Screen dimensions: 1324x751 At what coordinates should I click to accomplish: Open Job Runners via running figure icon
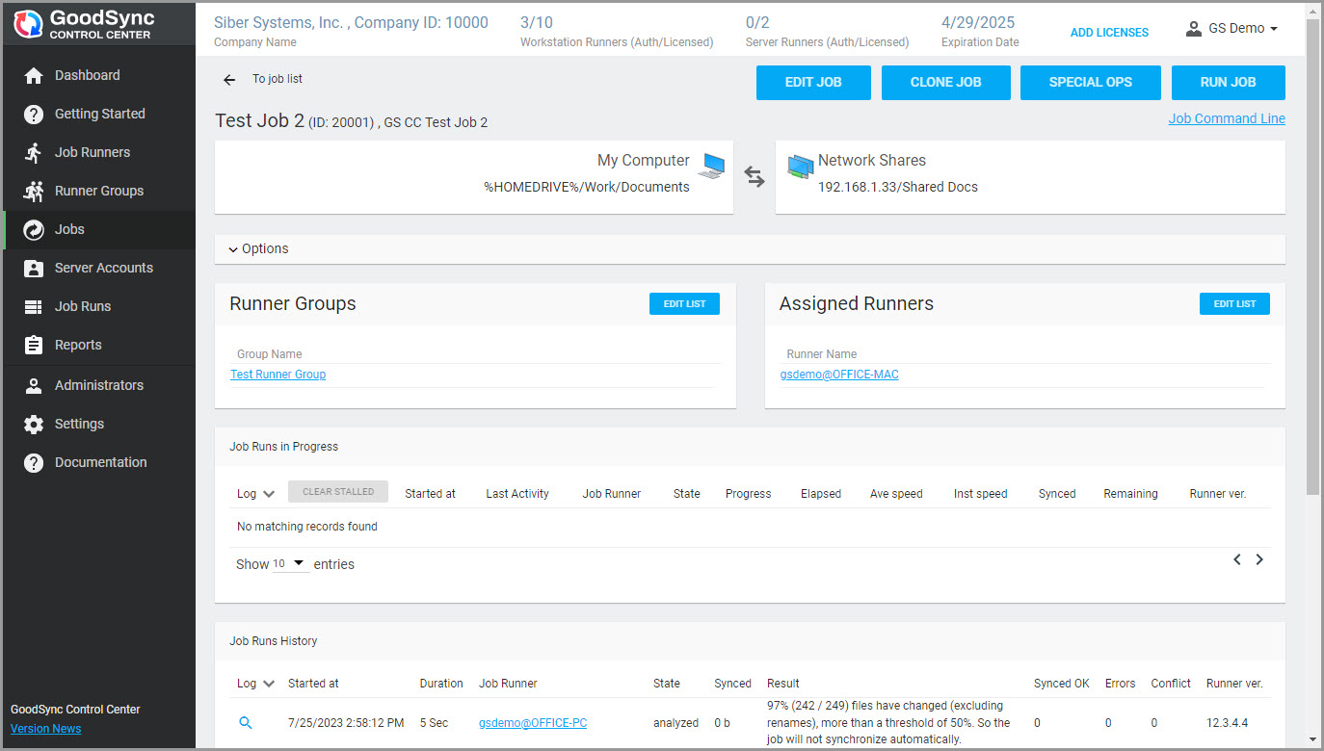tap(34, 152)
